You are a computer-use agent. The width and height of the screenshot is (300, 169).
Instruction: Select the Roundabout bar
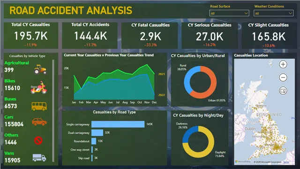pyautogui.click(x=94, y=141)
